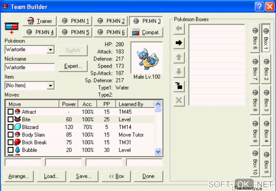The width and height of the screenshot is (276, 191).
Task: Switch to the PKMN 4 tab
Action: pyautogui.click(x=40, y=32)
